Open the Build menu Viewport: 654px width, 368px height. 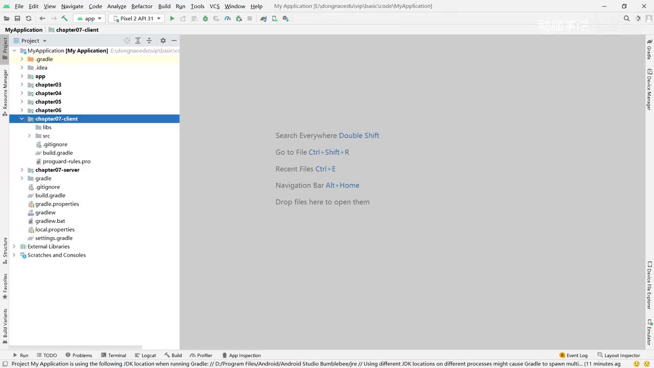tap(165, 6)
